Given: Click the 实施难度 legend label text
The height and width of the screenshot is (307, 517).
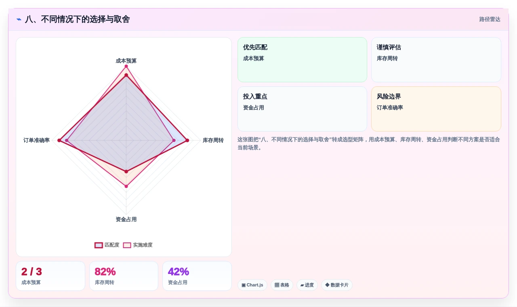Looking at the screenshot, I should pos(143,245).
